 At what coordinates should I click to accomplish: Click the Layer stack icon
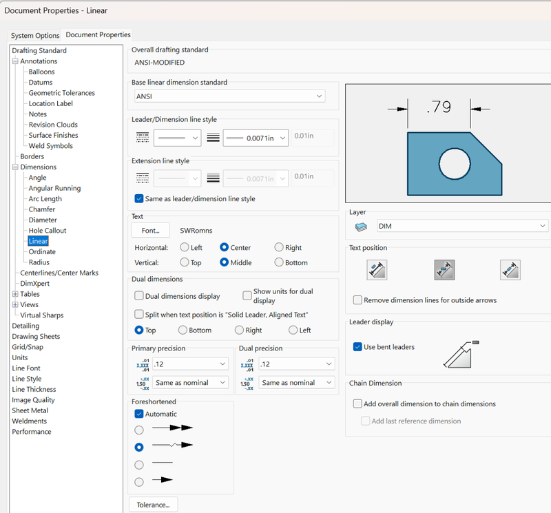pos(360,227)
